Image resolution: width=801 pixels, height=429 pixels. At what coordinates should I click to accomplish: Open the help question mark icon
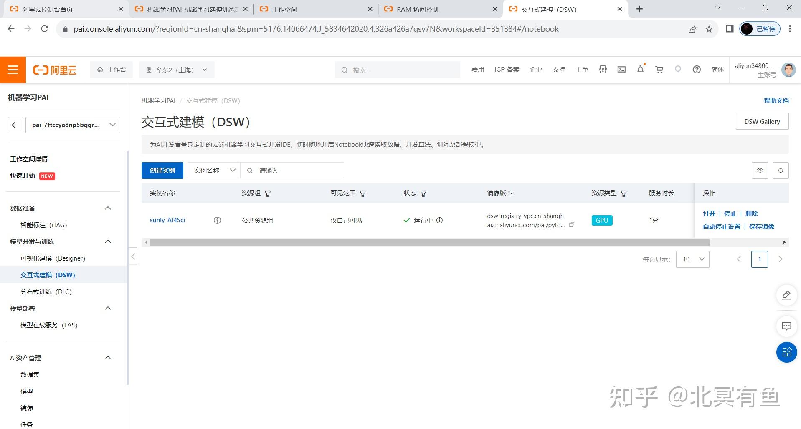(x=697, y=69)
